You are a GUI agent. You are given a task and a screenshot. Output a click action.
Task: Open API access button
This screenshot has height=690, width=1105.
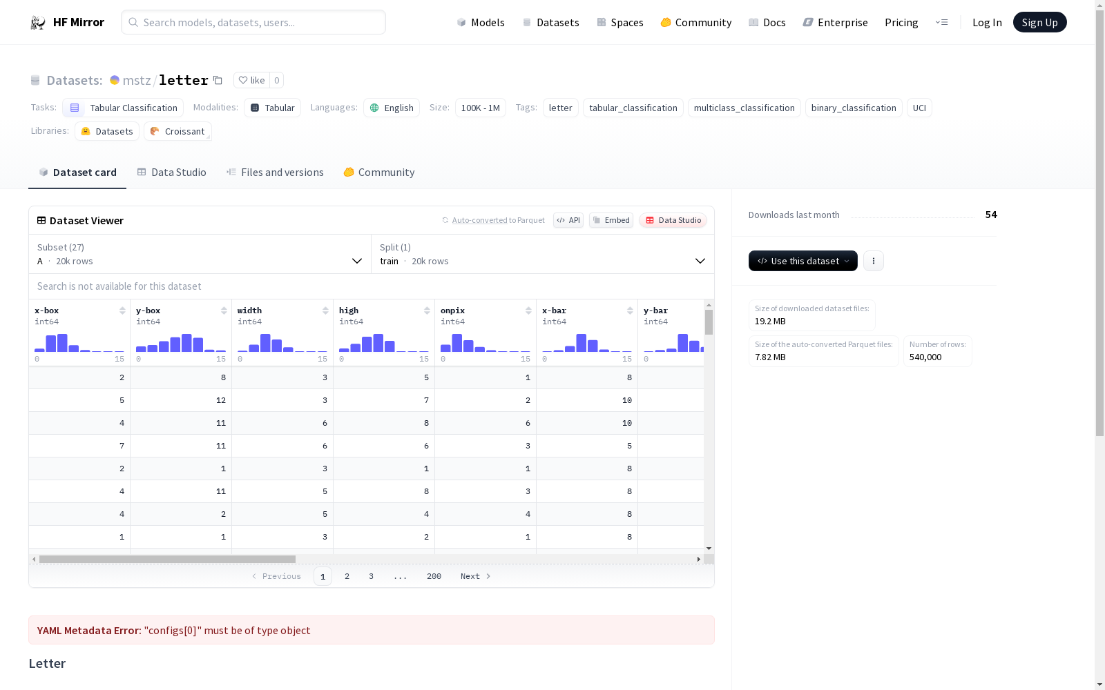tap(568, 220)
